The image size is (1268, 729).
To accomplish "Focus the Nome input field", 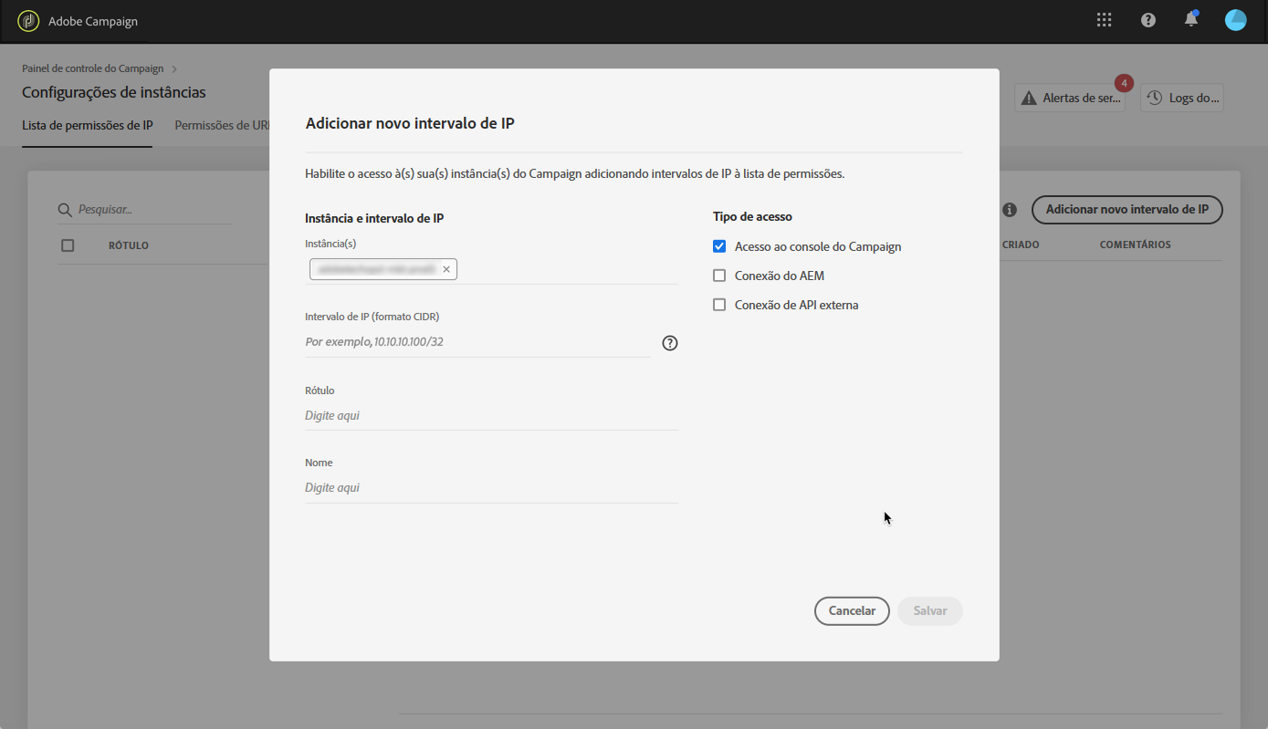I will pos(491,488).
